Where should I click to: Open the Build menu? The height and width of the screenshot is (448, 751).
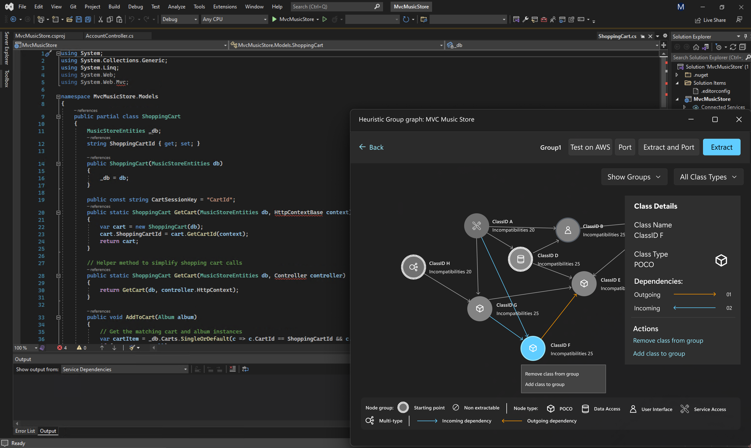click(x=114, y=7)
